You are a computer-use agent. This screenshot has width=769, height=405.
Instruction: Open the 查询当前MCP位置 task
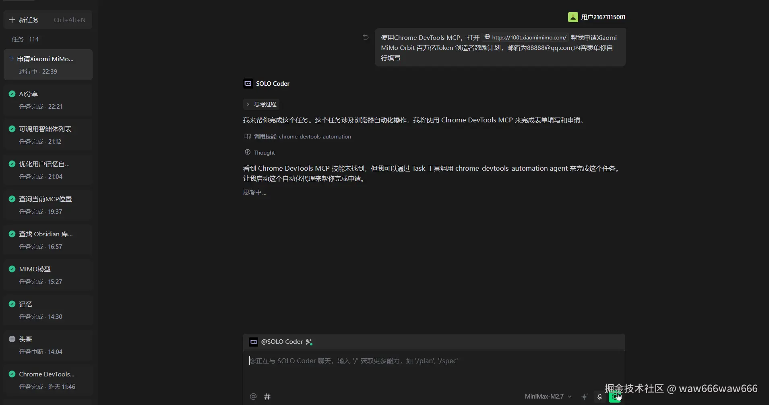(48, 205)
